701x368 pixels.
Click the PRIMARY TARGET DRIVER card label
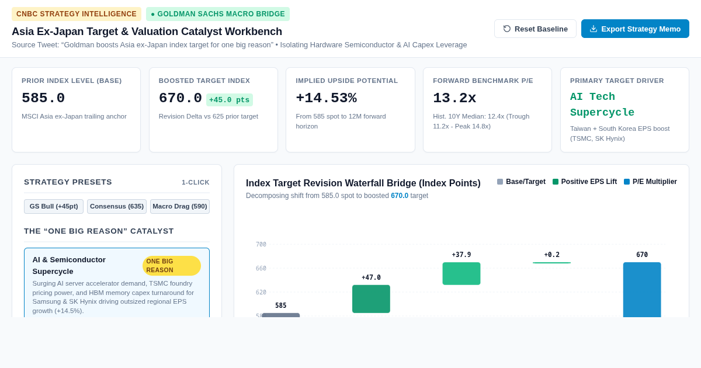click(x=617, y=81)
